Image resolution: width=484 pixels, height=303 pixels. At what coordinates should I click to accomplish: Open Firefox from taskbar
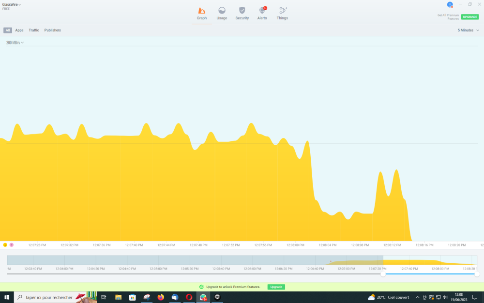tap(161, 297)
